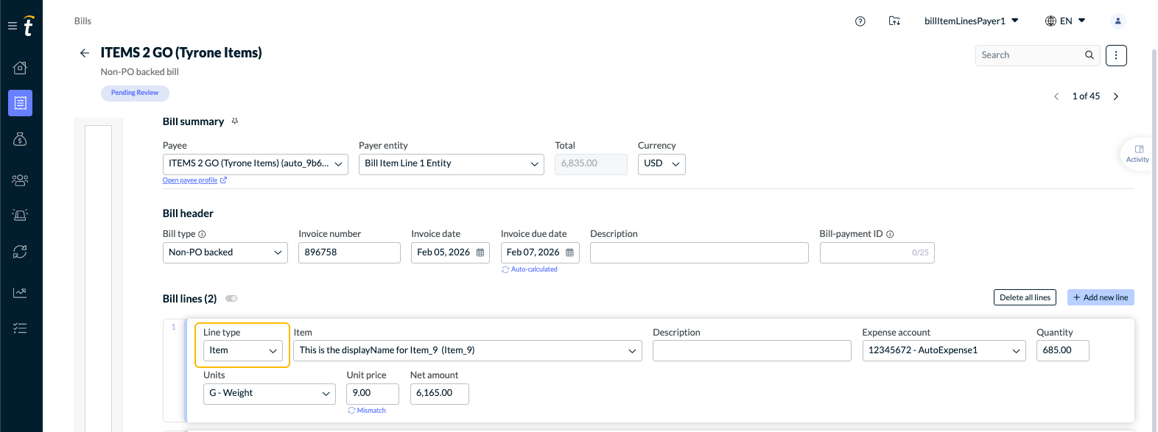
Task: Click the Mismatch indicator under Unit price
Action: click(367, 411)
